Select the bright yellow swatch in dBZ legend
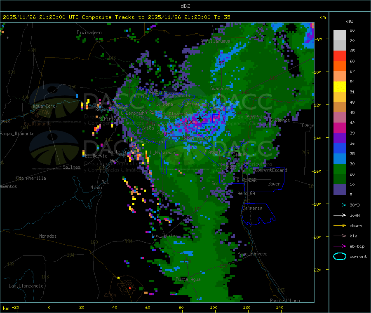Screen dimensions: 371x313 340,87
